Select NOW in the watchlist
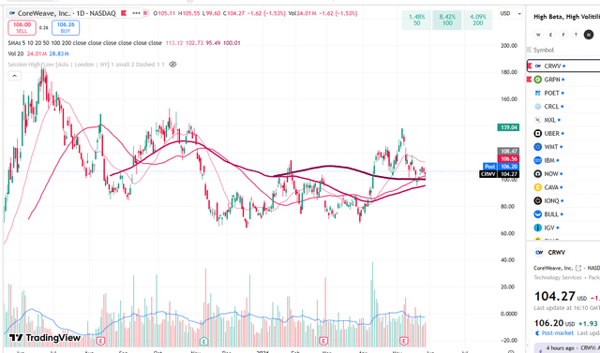Image resolution: width=600 pixels, height=353 pixels. (563, 174)
